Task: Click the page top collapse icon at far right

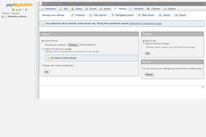Action: [203, 3]
